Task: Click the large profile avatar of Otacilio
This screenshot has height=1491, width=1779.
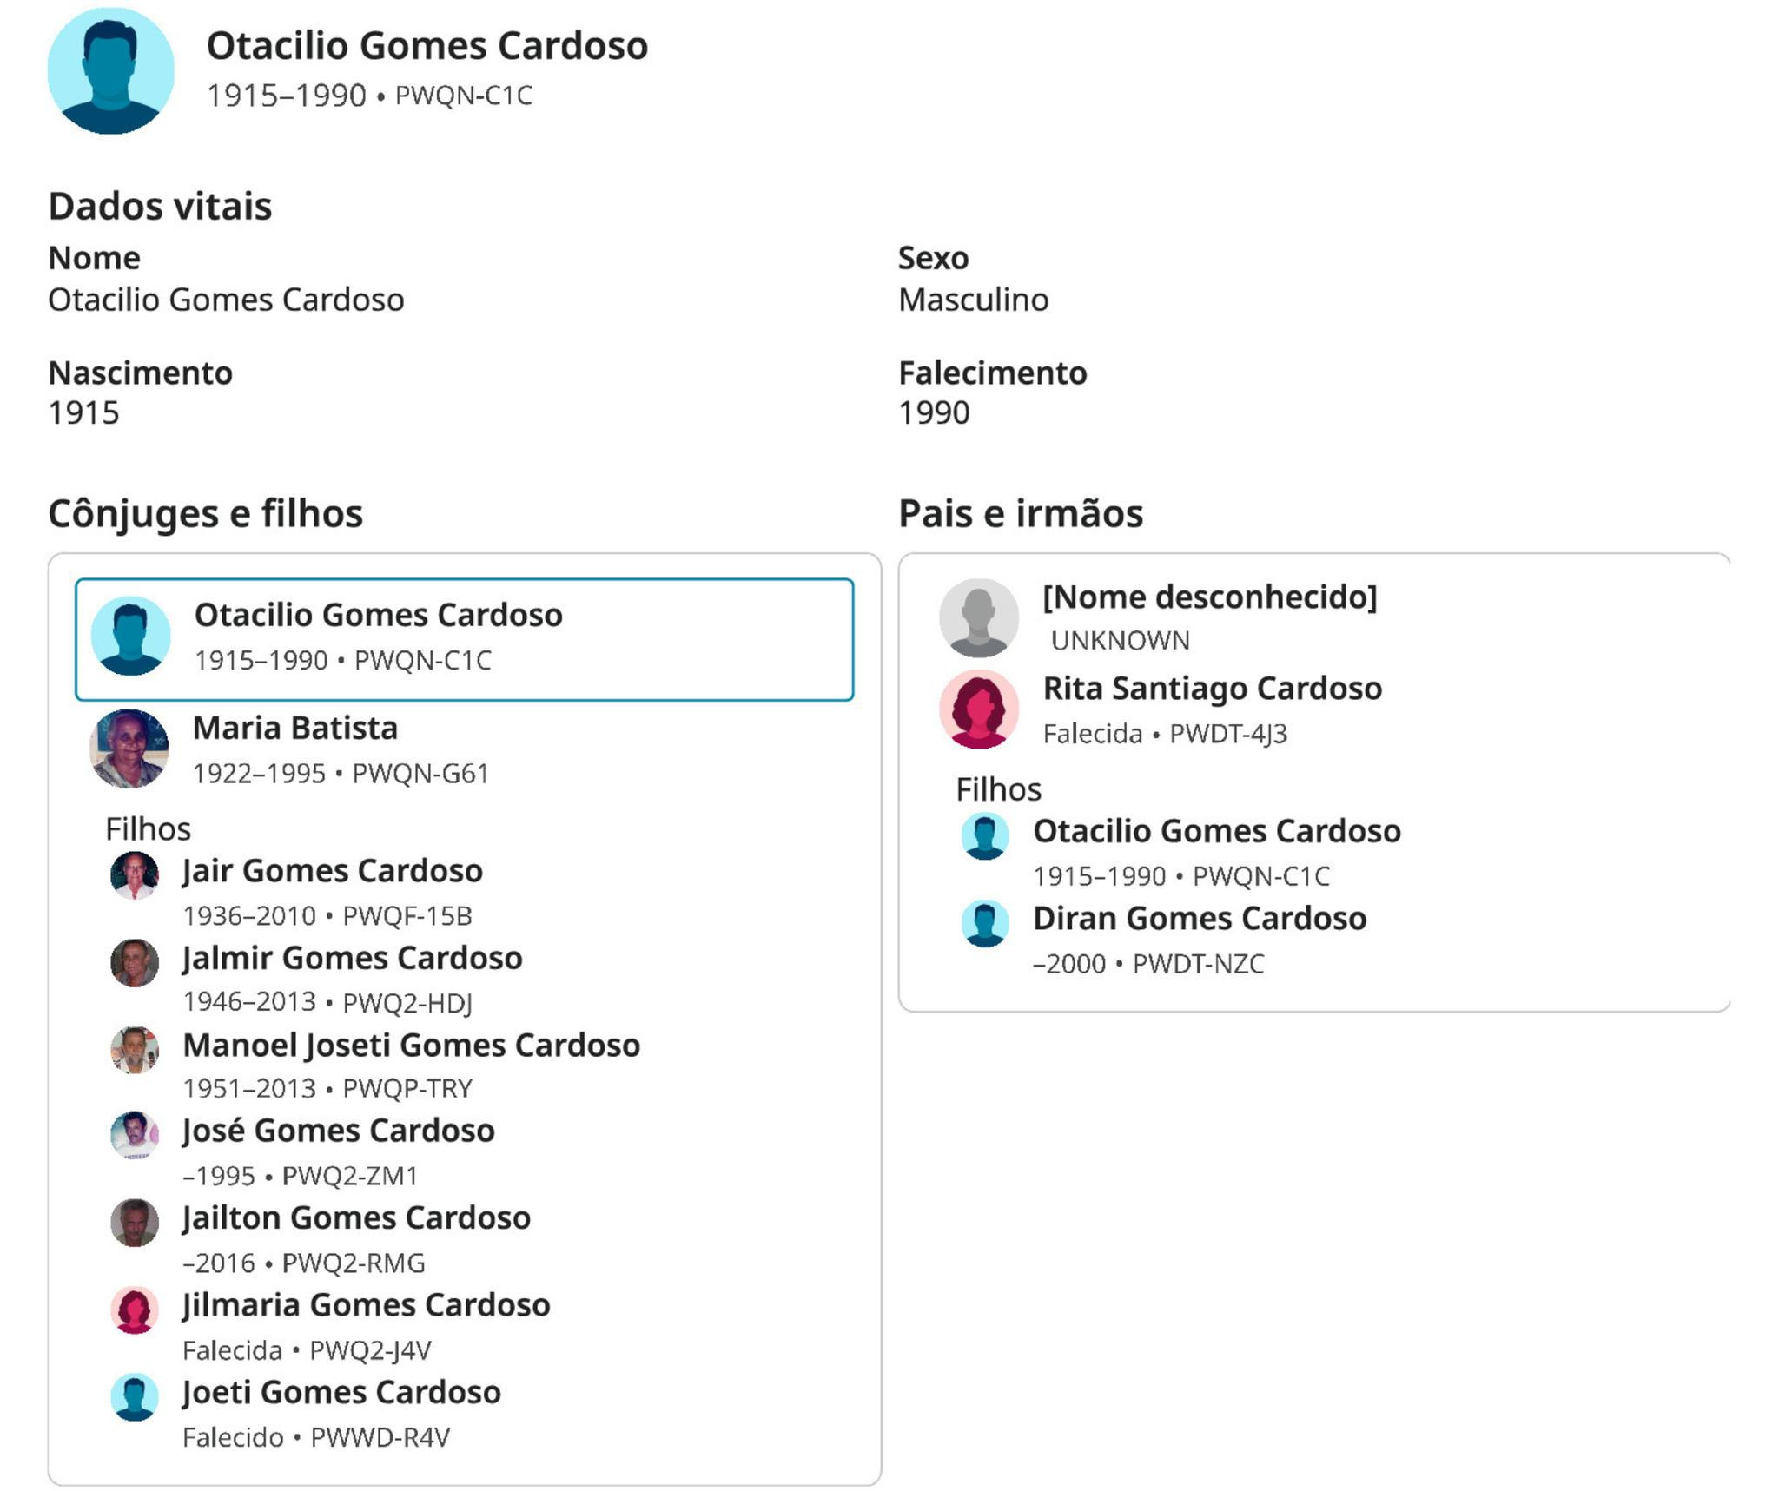Action: click(111, 71)
